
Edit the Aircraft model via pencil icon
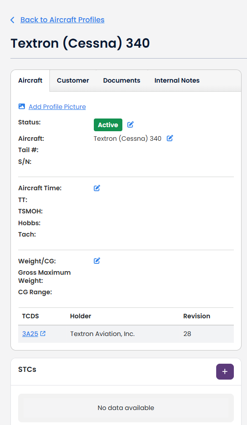[x=170, y=138]
